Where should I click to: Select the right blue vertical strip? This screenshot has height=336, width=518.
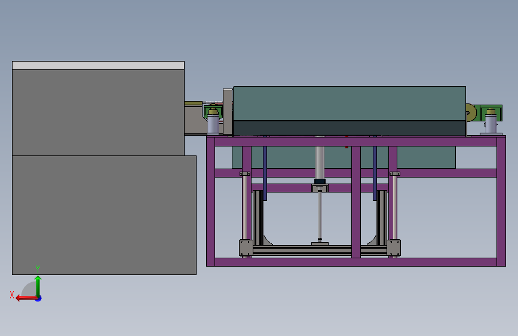coord(375,173)
